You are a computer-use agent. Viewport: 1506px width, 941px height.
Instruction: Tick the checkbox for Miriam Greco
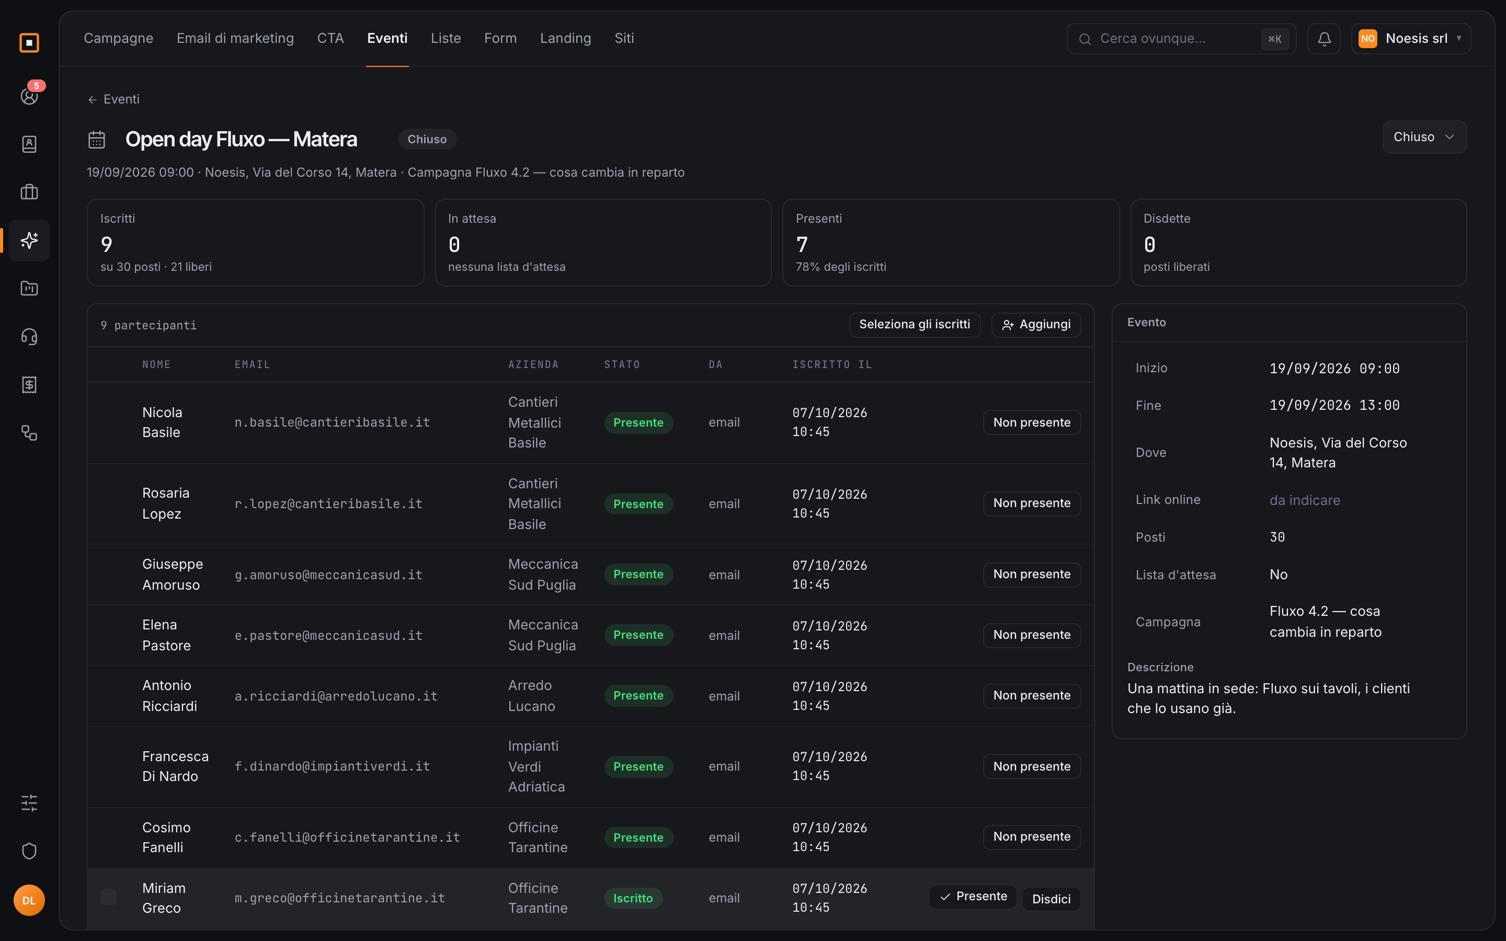[109, 897]
